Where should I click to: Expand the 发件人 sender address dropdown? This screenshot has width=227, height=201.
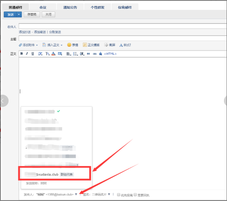point(76,194)
